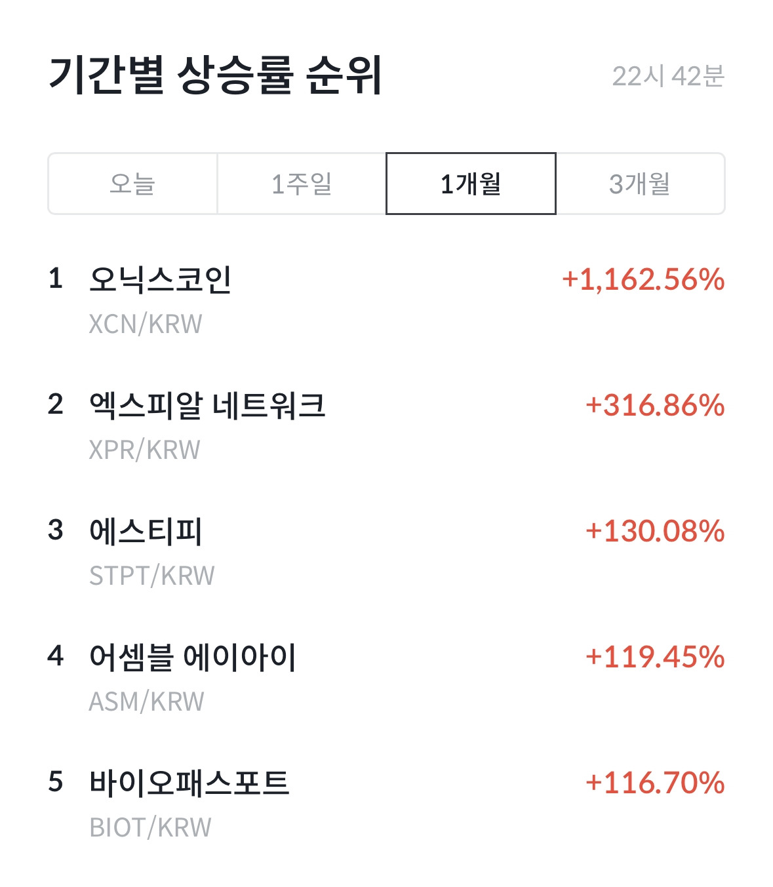
Task: Click the +316.86% gain figure
Action: pyautogui.click(x=655, y=406)
